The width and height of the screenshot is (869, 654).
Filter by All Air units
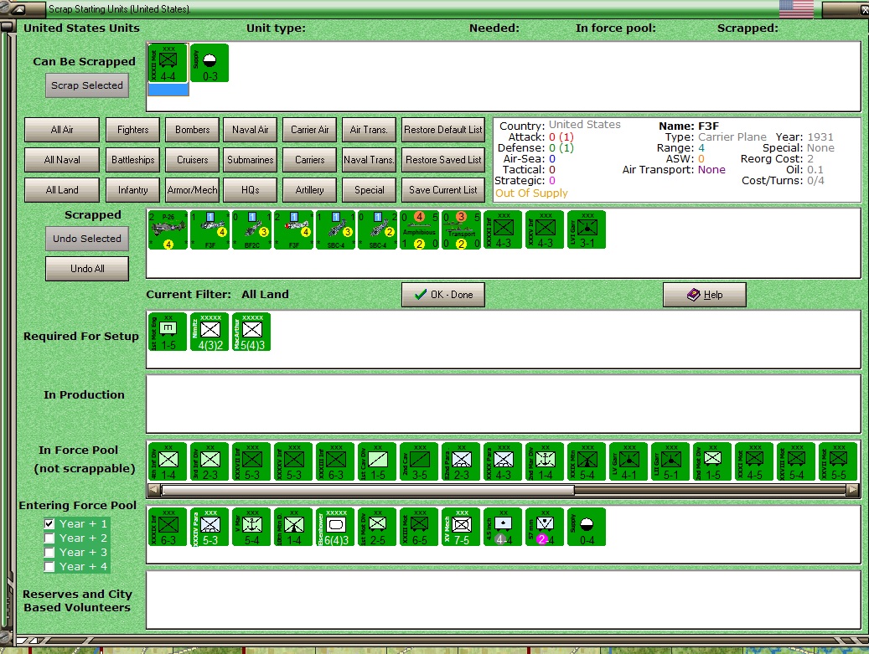pos(62,130)
